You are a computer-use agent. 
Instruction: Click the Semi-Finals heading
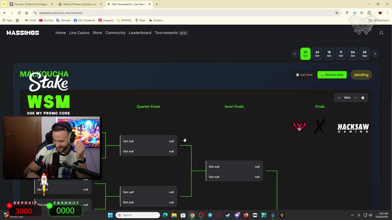click(234, 107)
